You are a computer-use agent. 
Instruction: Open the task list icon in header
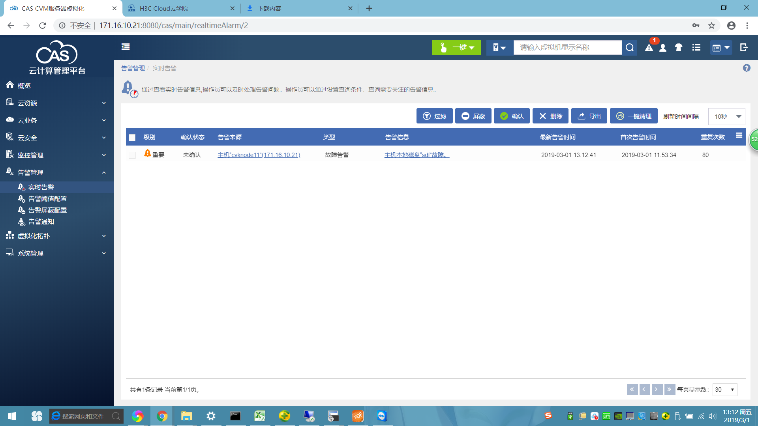[x=696, y=48]
